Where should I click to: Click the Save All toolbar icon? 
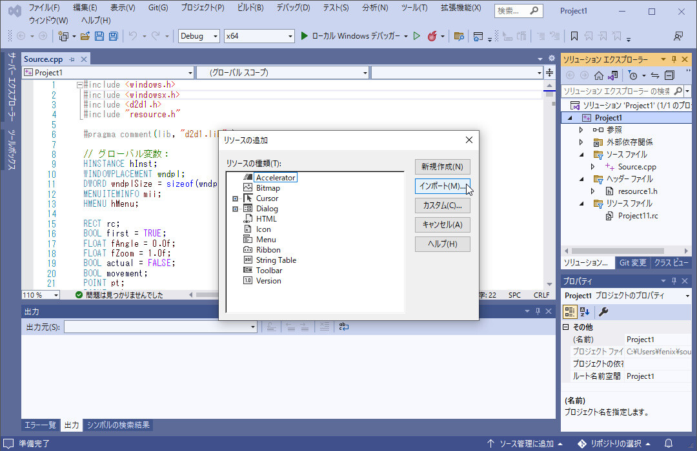coord(114,36)
